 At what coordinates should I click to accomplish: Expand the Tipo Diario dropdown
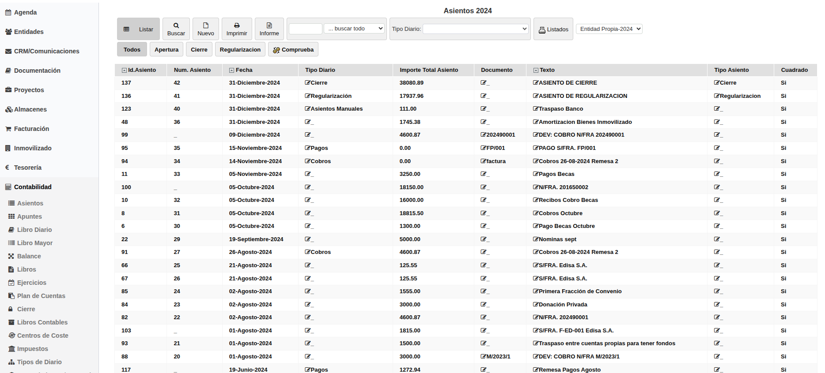[476, 29]
